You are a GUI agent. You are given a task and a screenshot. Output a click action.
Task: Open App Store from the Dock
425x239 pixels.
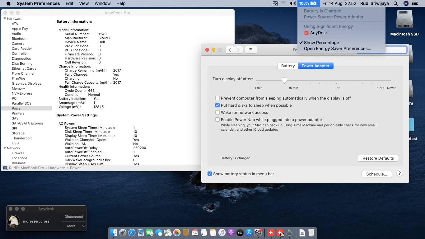(x=249, y=232)
